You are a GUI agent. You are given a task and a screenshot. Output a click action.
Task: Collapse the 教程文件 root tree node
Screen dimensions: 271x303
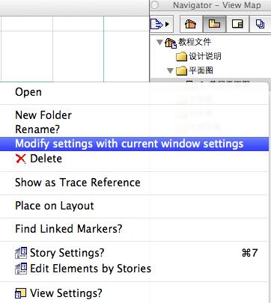click(x=159, y=42)
